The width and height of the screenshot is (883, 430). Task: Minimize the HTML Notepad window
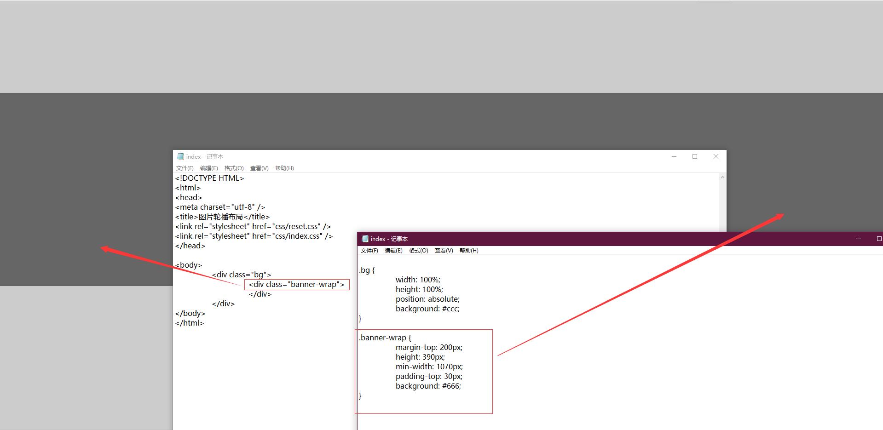coord(674,156)
